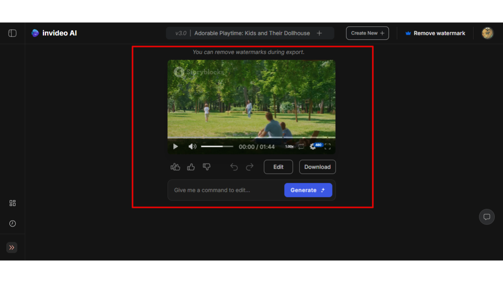Toggle loop playback on the video player
The image size is (503, 283).
coord(301,146)
